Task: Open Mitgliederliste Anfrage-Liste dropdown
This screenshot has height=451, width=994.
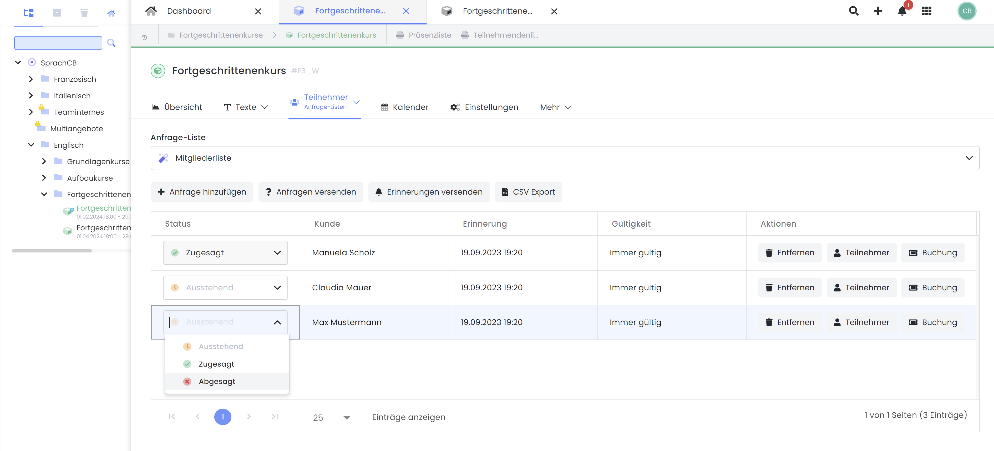Action: (565, 158)
